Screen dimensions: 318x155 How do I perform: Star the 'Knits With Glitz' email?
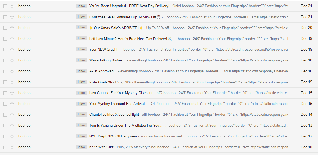tap(12, 147)
